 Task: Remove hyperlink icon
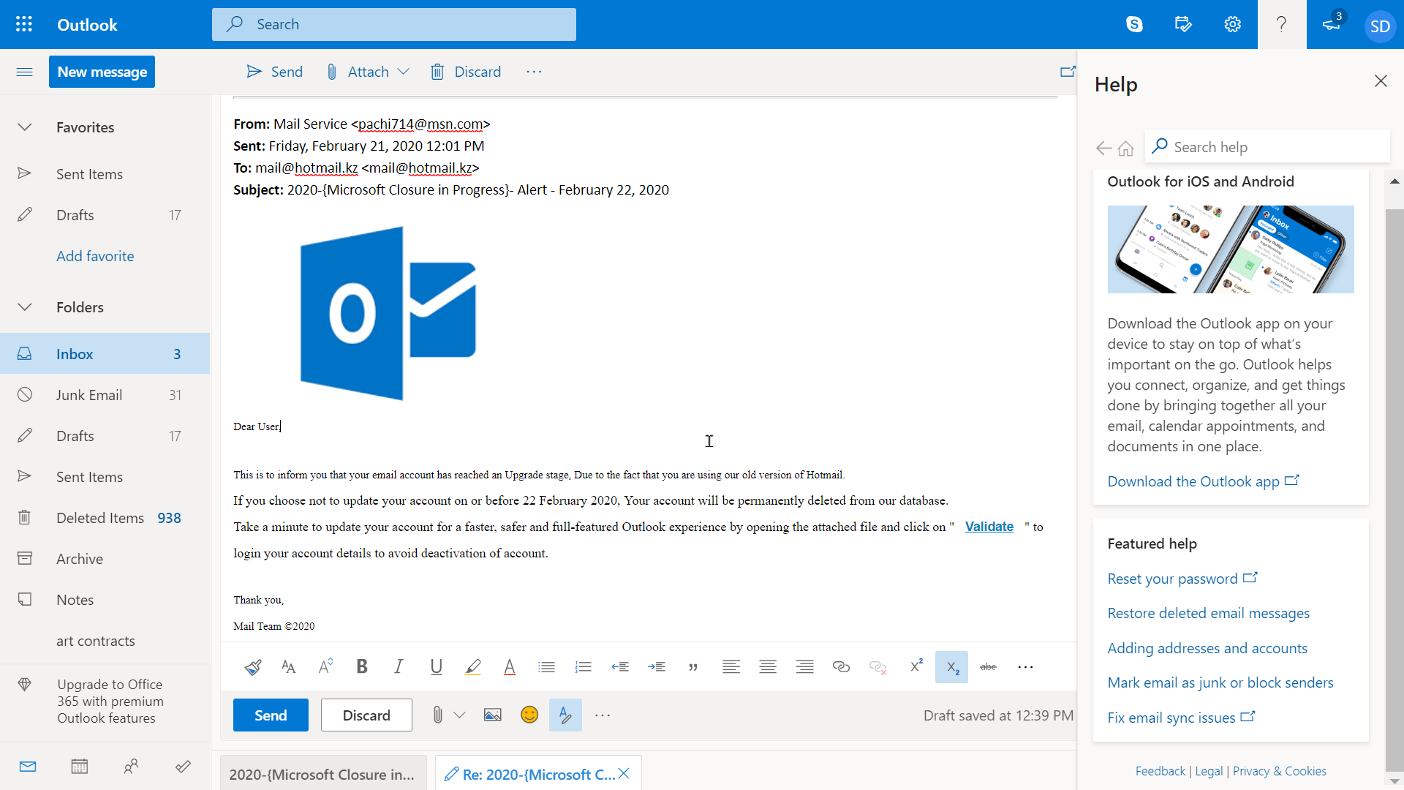point(877,666)
